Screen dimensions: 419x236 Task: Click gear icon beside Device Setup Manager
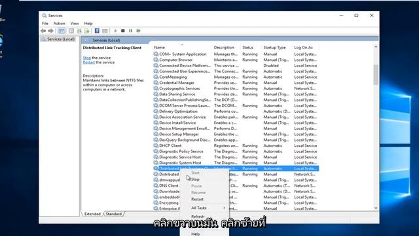tap(156, 134)
